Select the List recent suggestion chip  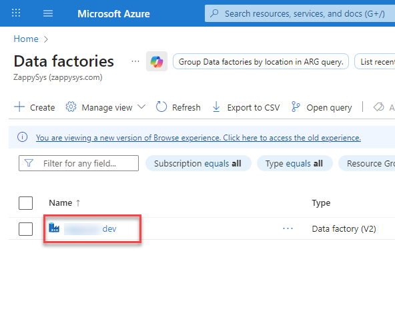(375, 61)
